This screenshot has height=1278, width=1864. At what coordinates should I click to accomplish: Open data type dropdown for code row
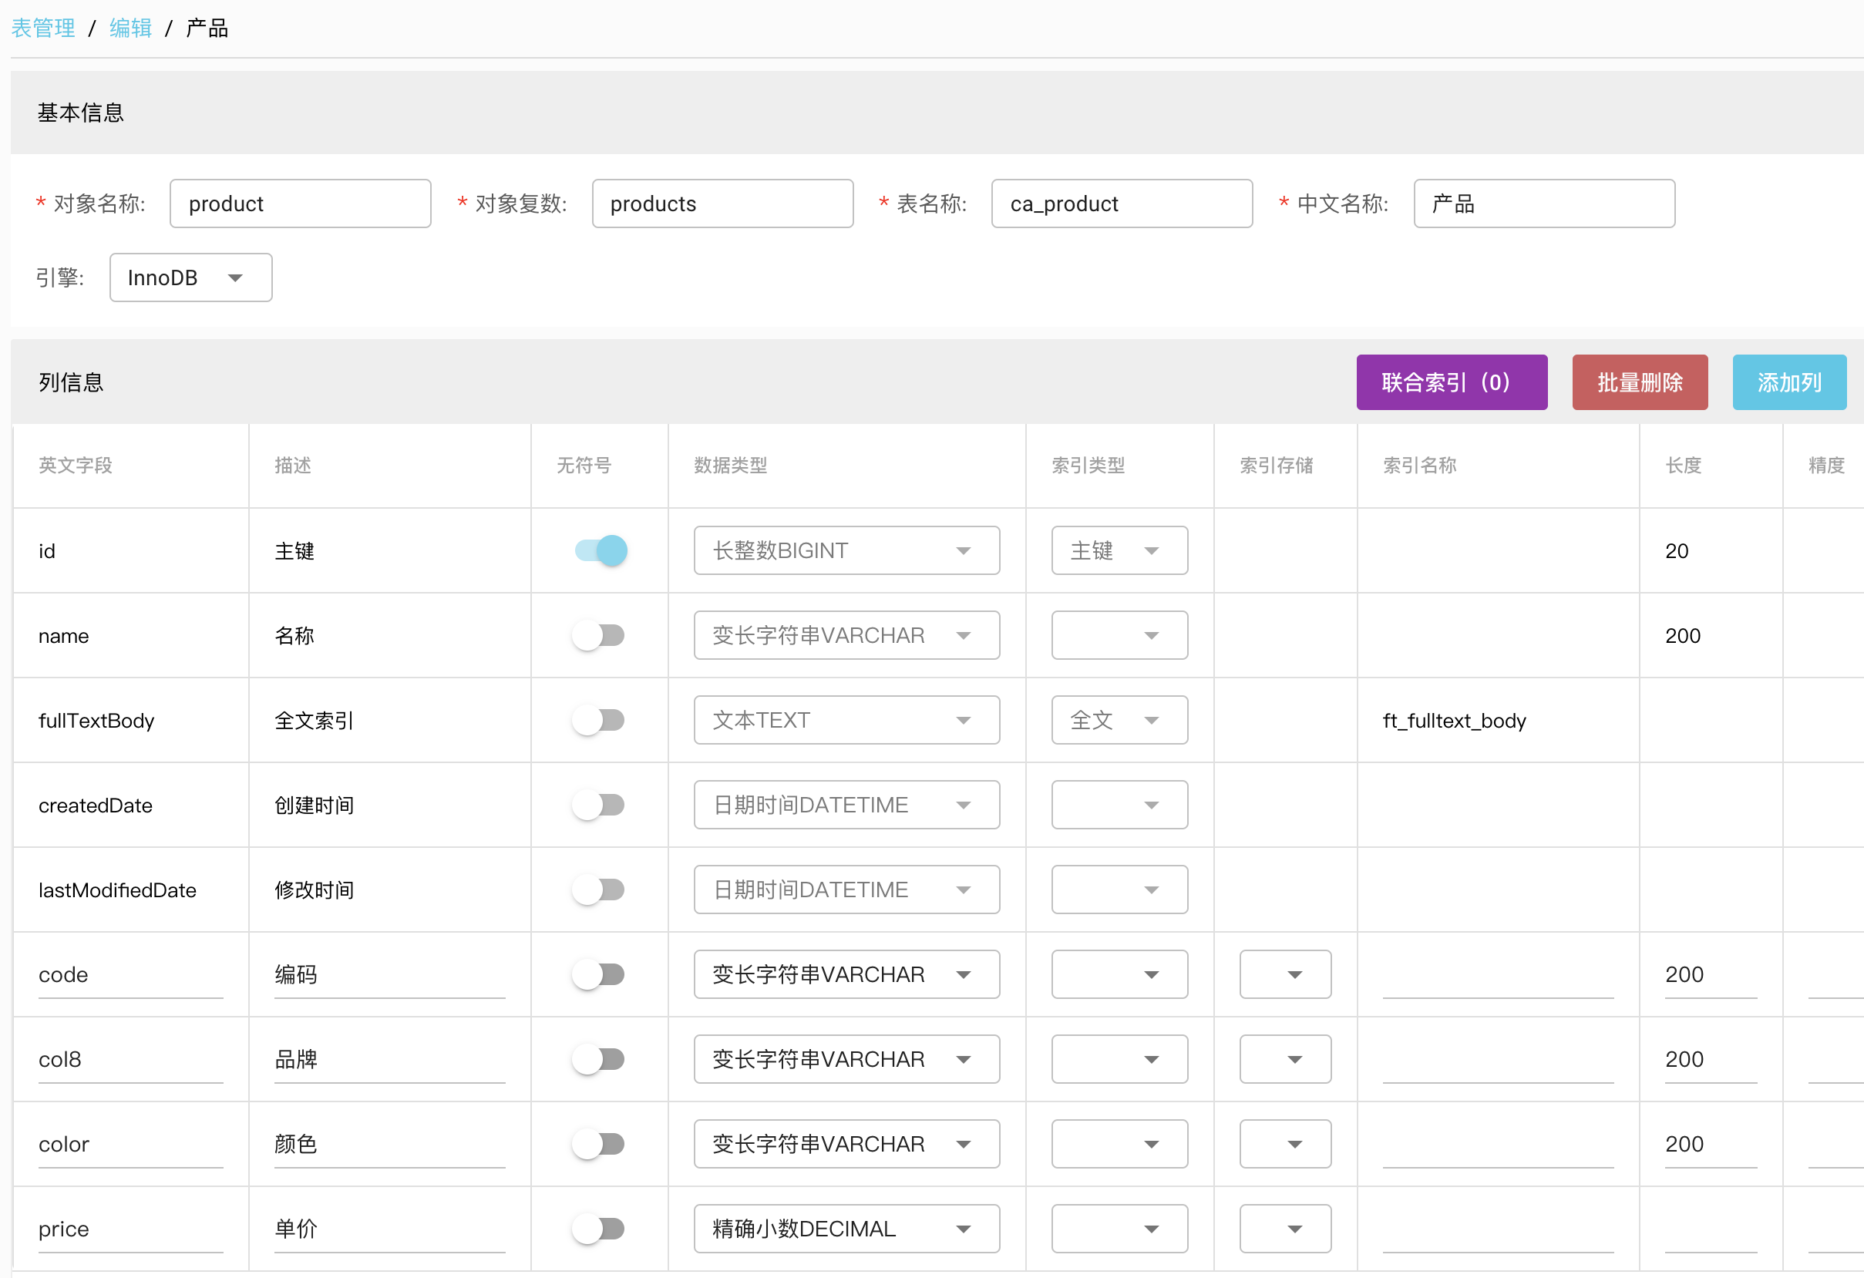846,975
